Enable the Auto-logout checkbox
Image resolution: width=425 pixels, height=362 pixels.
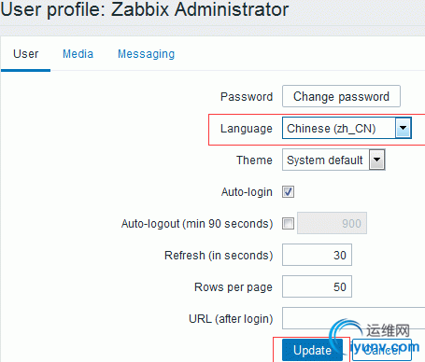(x=288, y=223)
